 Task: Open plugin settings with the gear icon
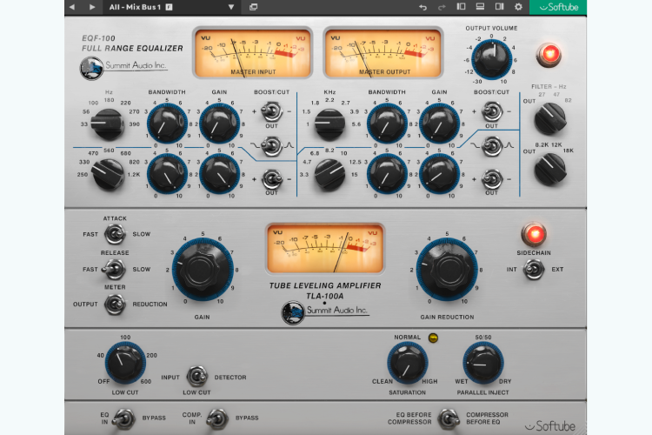click(518, 7)
